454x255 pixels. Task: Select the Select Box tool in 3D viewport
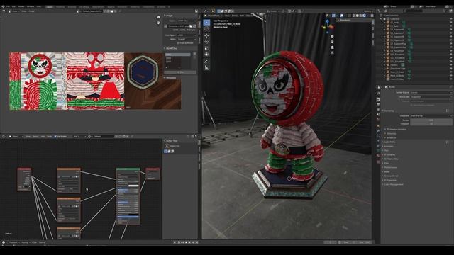(x=206, y=23)
